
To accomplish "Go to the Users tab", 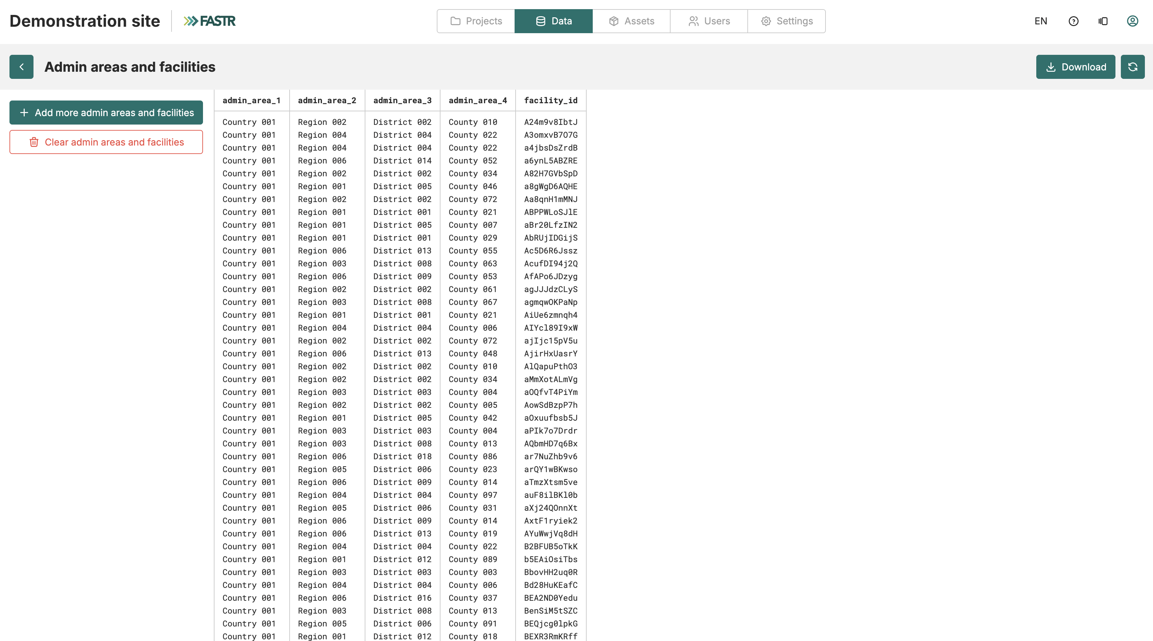I will 708,21.
